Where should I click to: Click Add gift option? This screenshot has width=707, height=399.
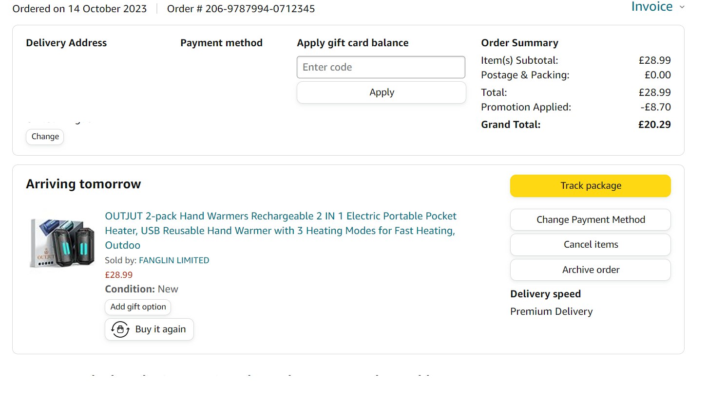click(138, 307)
